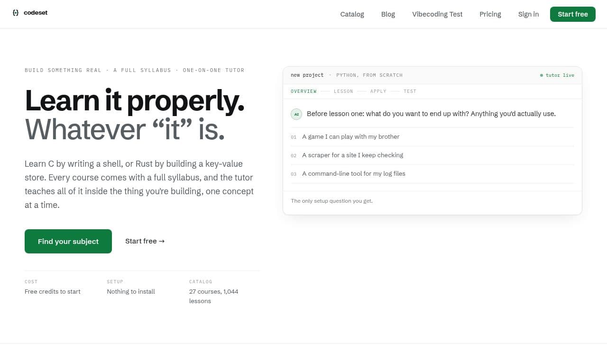Select the LESSON step tab
The height and width of the screenshot is (360, 607).
pos(343,91)
